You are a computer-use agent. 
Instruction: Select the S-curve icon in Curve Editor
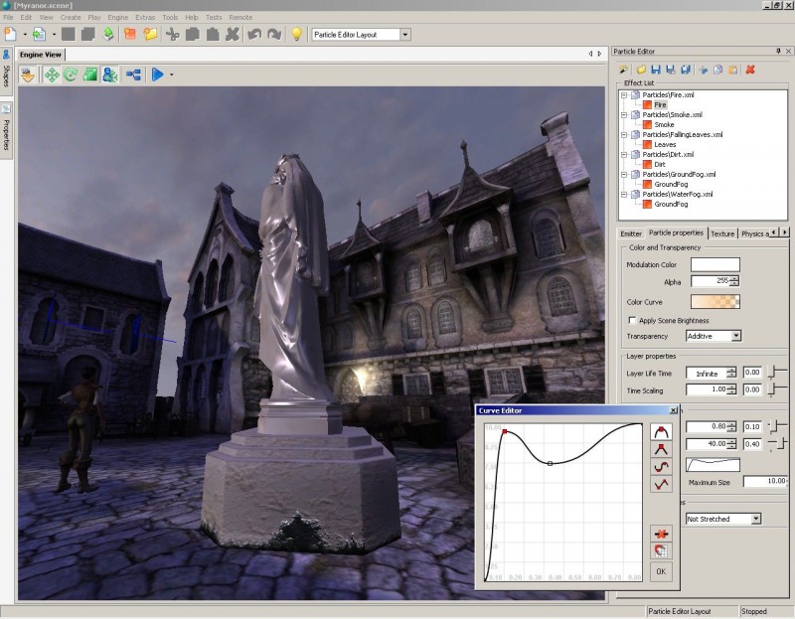[660, 466]
